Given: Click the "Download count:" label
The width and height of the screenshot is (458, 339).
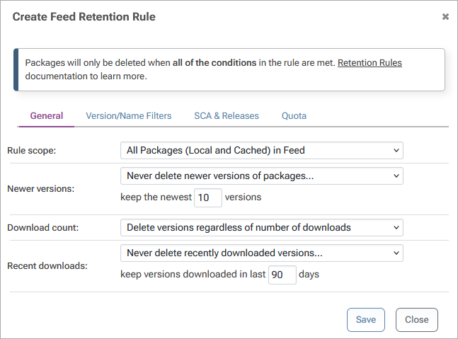Looking at the screenshot, I should 42,228.
